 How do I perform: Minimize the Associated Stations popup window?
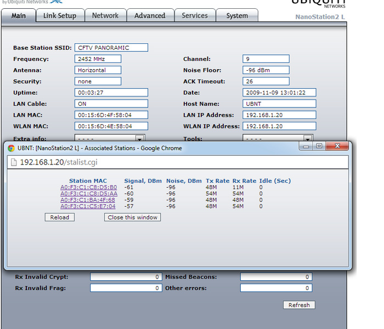tap(306, 146)
